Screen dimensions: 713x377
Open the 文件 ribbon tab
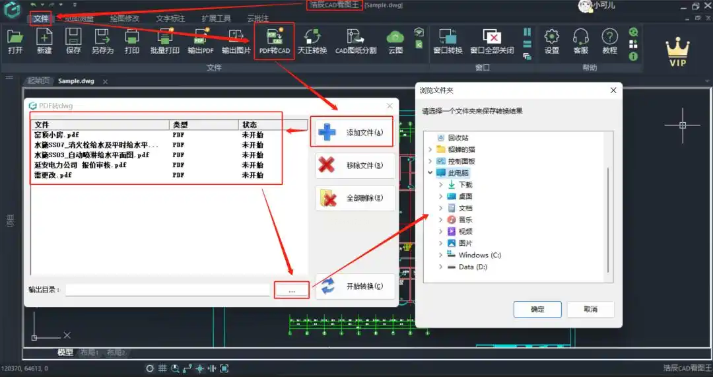point(41,18)
